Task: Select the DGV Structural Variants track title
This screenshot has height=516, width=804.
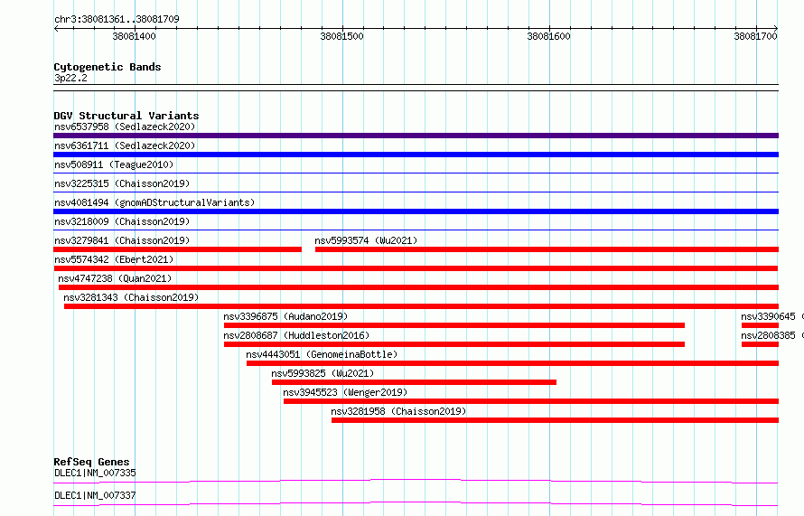Action: click(126, 116)
